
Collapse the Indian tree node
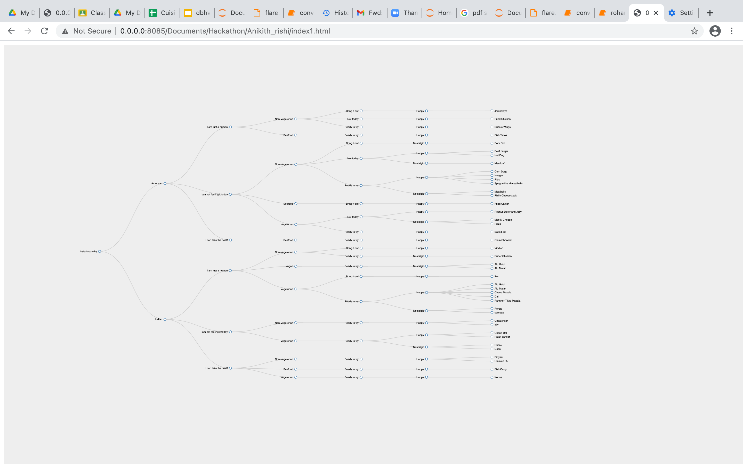coord(165,319)
